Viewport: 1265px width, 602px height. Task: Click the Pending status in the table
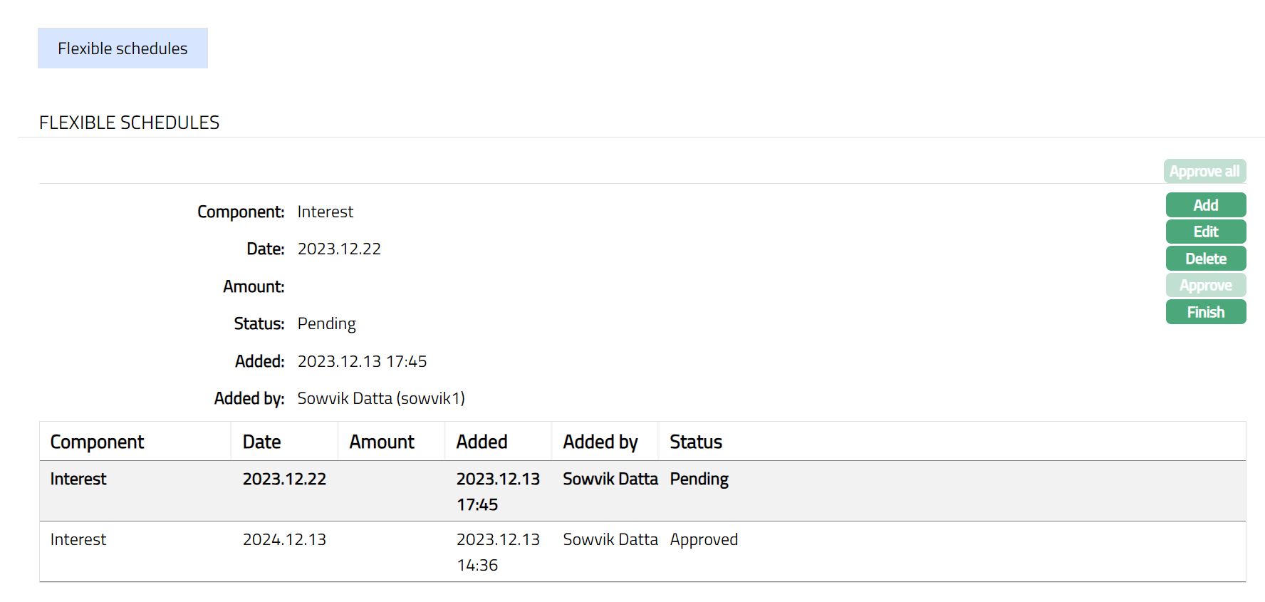click(x=699, y=479)
